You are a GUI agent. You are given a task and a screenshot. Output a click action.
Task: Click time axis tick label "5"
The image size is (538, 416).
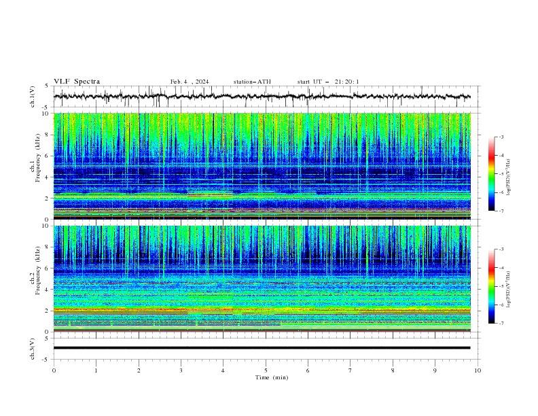266,370
